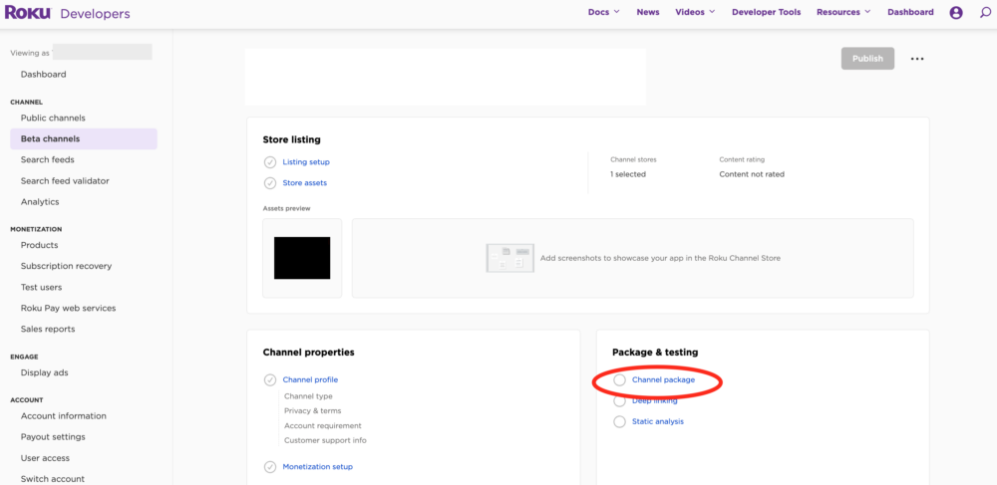Expand the Resources dropdown menu
This screenshot has width=997, height=485.
[842, 13]
